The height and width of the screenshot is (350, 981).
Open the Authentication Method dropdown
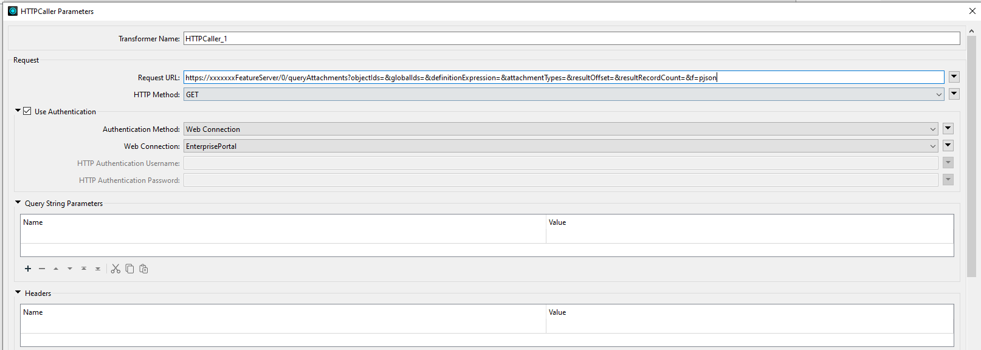click(933, 129)
